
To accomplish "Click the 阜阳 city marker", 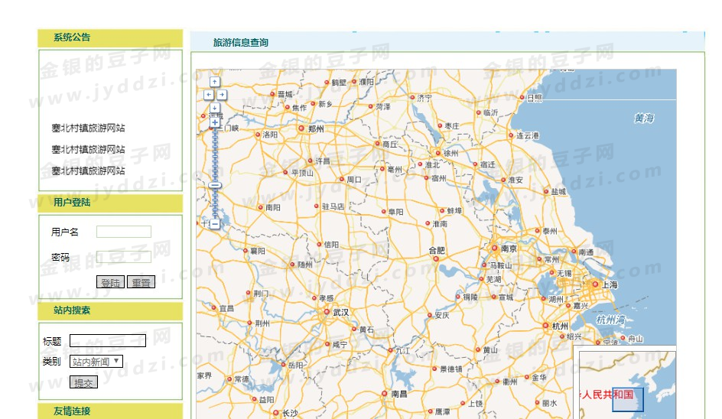I will click(384, 212).
